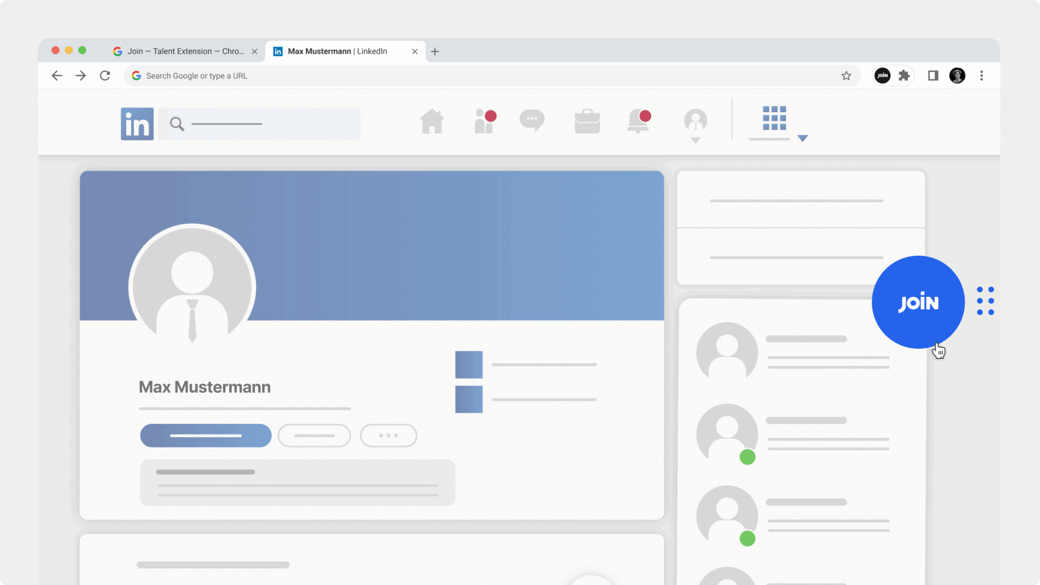Bookmark page with the star icon

click(846, 76)
